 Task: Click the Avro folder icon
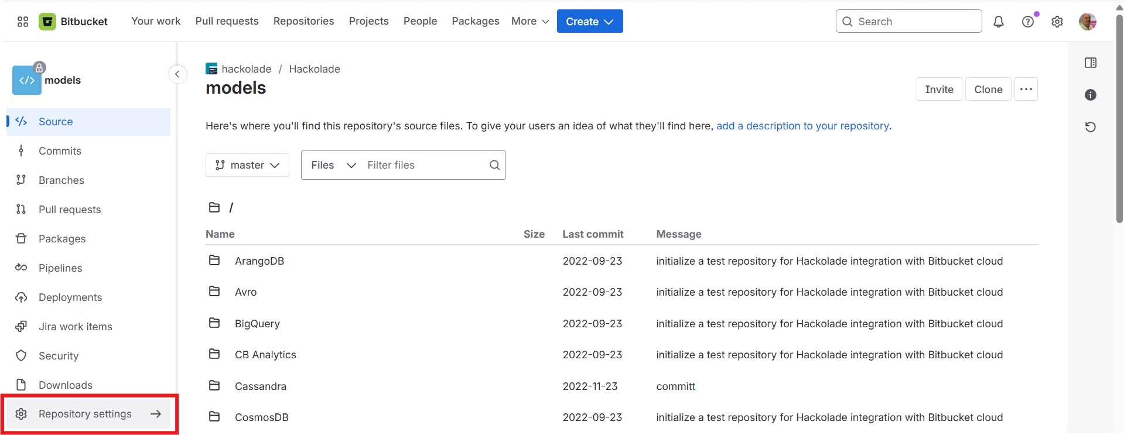pos(214,292)
